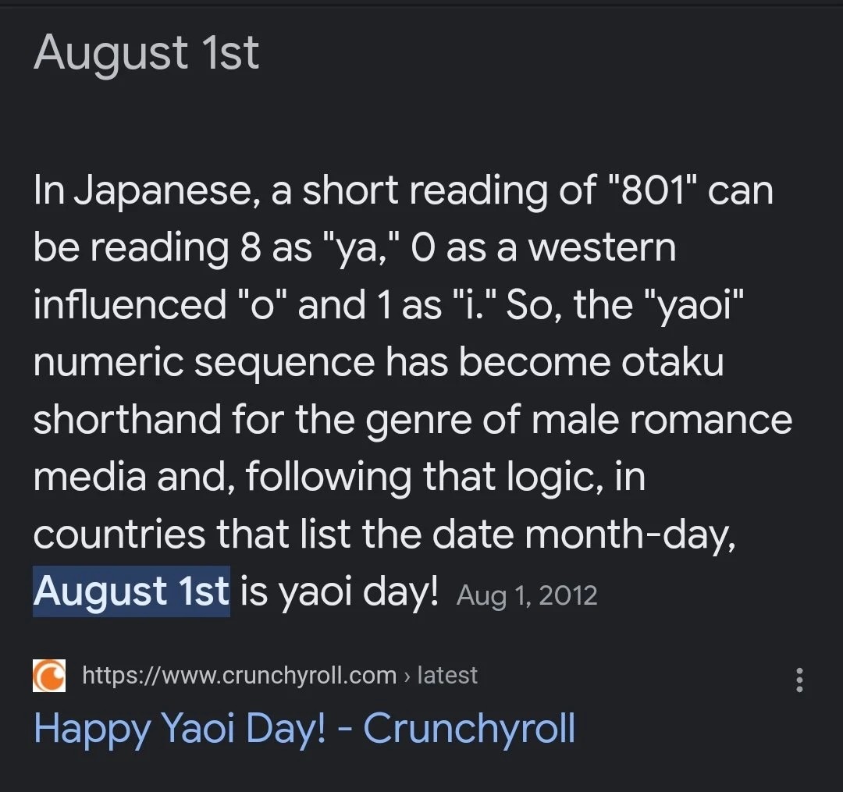The width and height of the screenshot is (843, 792).
Task: Click the word "romance" in the snippet
Action: tap(710, 420)
